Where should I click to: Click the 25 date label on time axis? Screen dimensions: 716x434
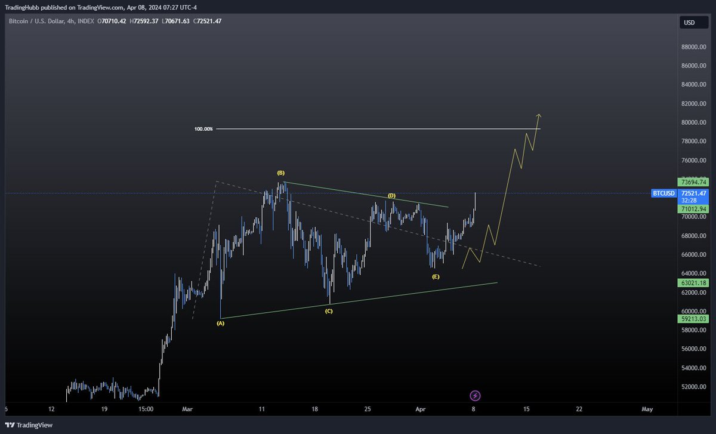tap(368, 410)
